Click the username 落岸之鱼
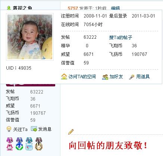Viewport: 163px width, 156px height. 22,8
